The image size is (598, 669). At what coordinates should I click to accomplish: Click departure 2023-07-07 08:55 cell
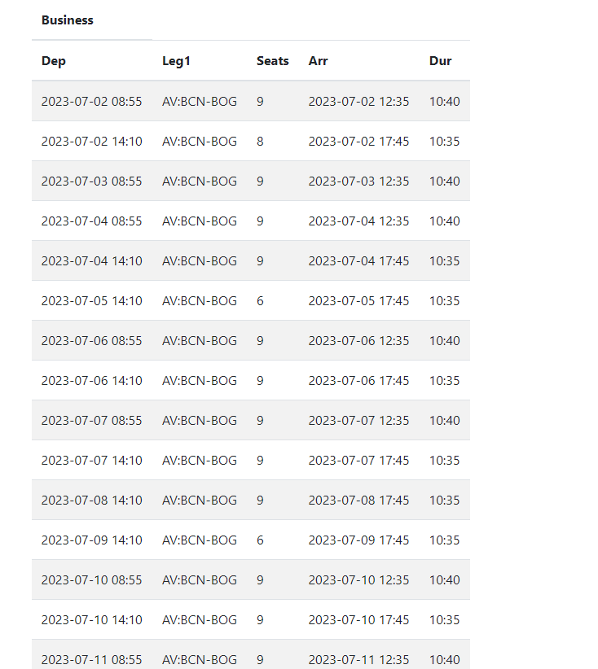[91, 421]
